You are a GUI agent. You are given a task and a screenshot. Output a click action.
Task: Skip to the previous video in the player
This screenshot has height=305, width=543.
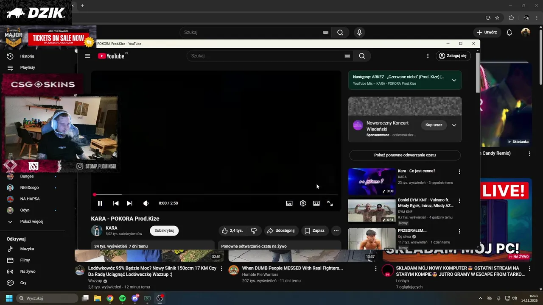pos(116,203)
